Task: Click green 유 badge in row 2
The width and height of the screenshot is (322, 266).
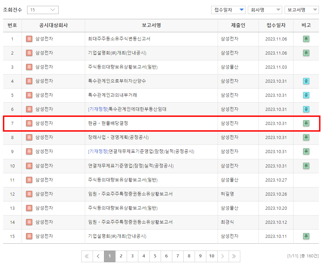Action: (306, 53)
